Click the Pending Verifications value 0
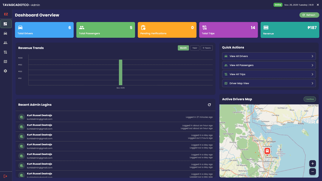This screenshot has width=322, height=181. pyautogui.click(x=192, y=28)
